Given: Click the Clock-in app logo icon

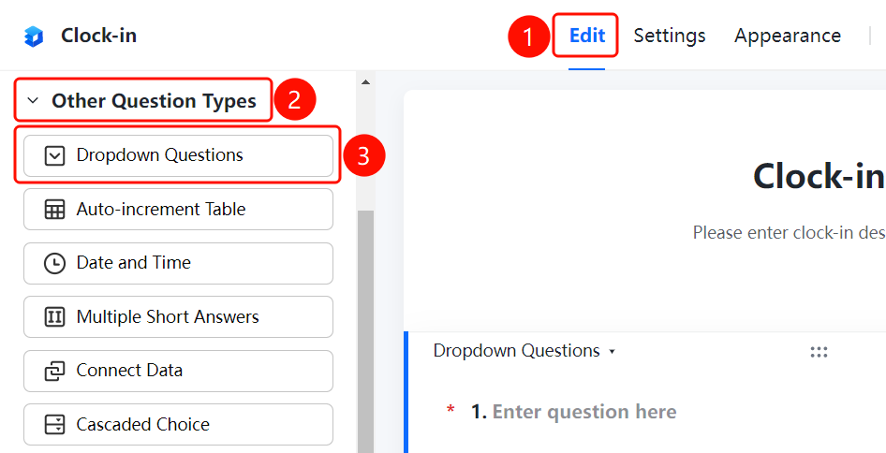Looking at the screenshot, I should [34, 37].
